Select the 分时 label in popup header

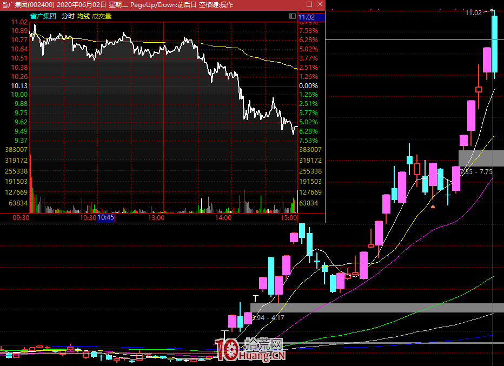pos(68,16)
